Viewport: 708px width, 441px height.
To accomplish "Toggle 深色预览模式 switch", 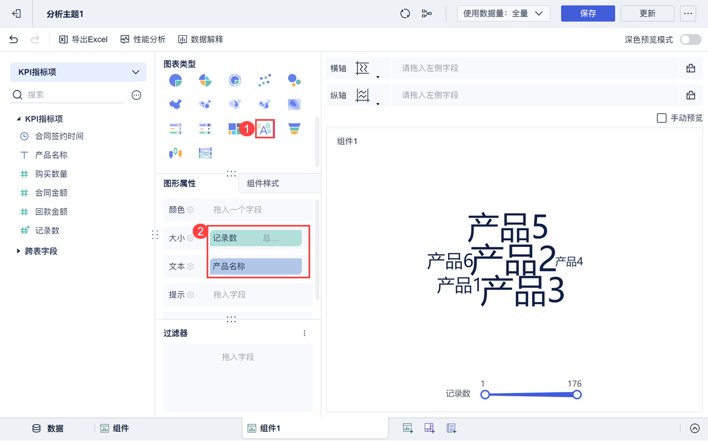I will (x=690, y=40).
